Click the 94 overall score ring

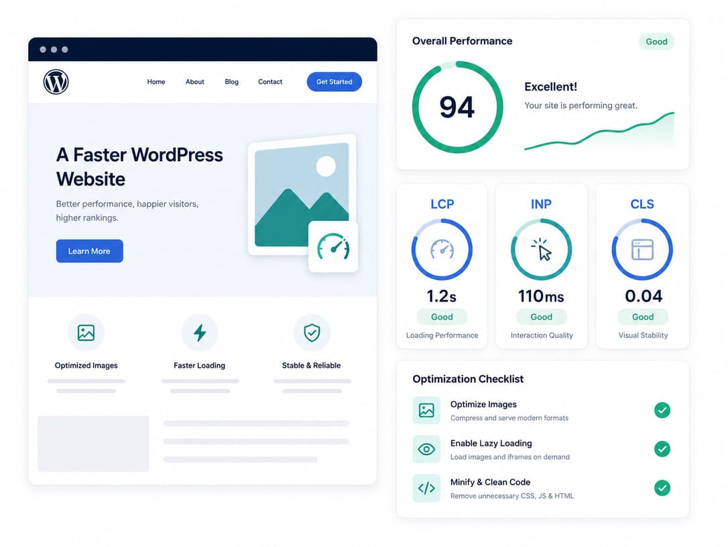[457, 107]
